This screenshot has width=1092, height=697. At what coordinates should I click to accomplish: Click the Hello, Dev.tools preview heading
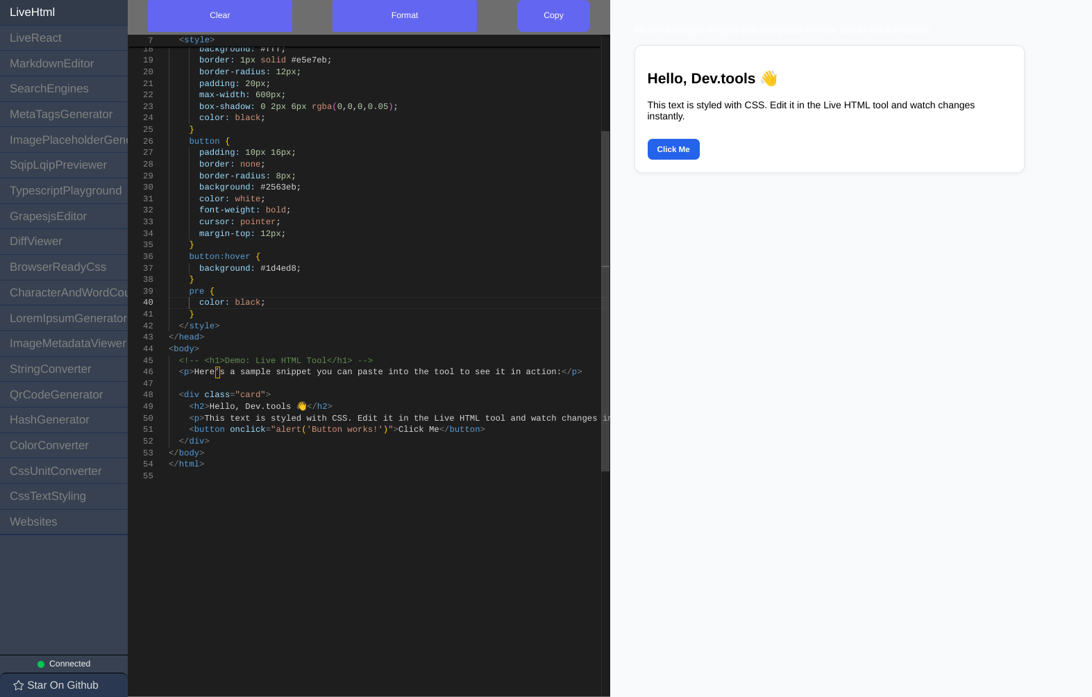pos(712,78)
